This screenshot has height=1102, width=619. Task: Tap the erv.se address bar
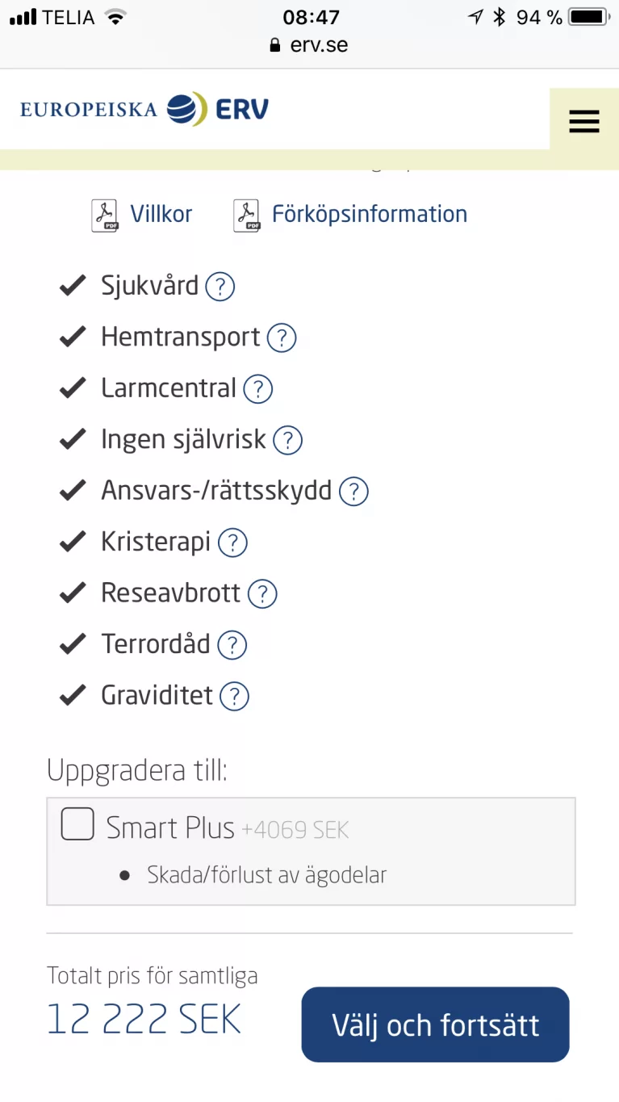(310, 45)
